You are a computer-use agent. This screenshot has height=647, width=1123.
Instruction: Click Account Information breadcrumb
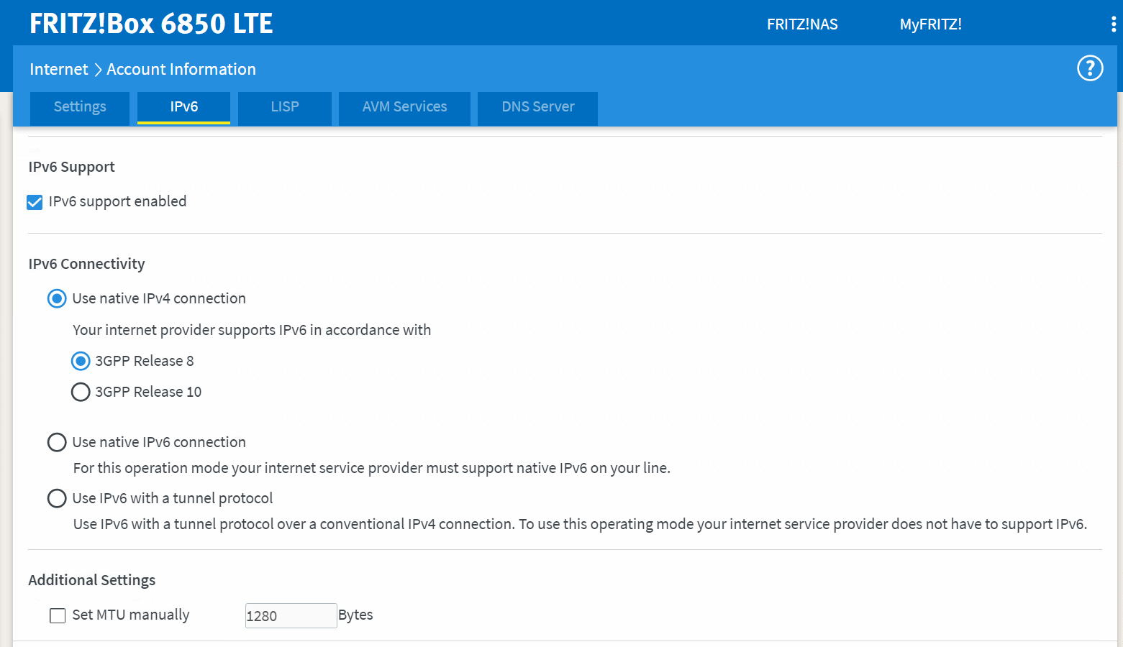tap(181, 69)
